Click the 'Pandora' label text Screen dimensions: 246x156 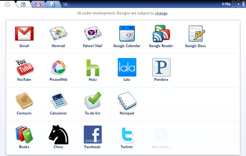point(161,80)
